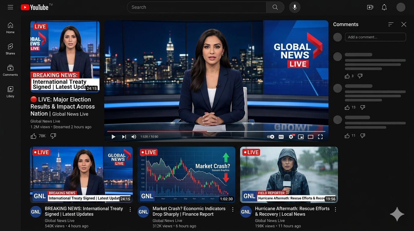Click the Comments panel heading

coord(346,24)
